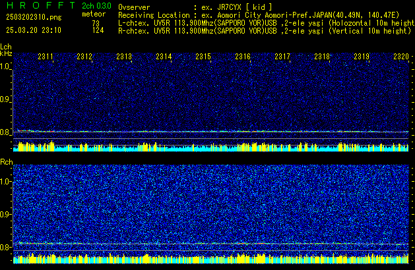Select the 2314 time marker

coord(164,57)
